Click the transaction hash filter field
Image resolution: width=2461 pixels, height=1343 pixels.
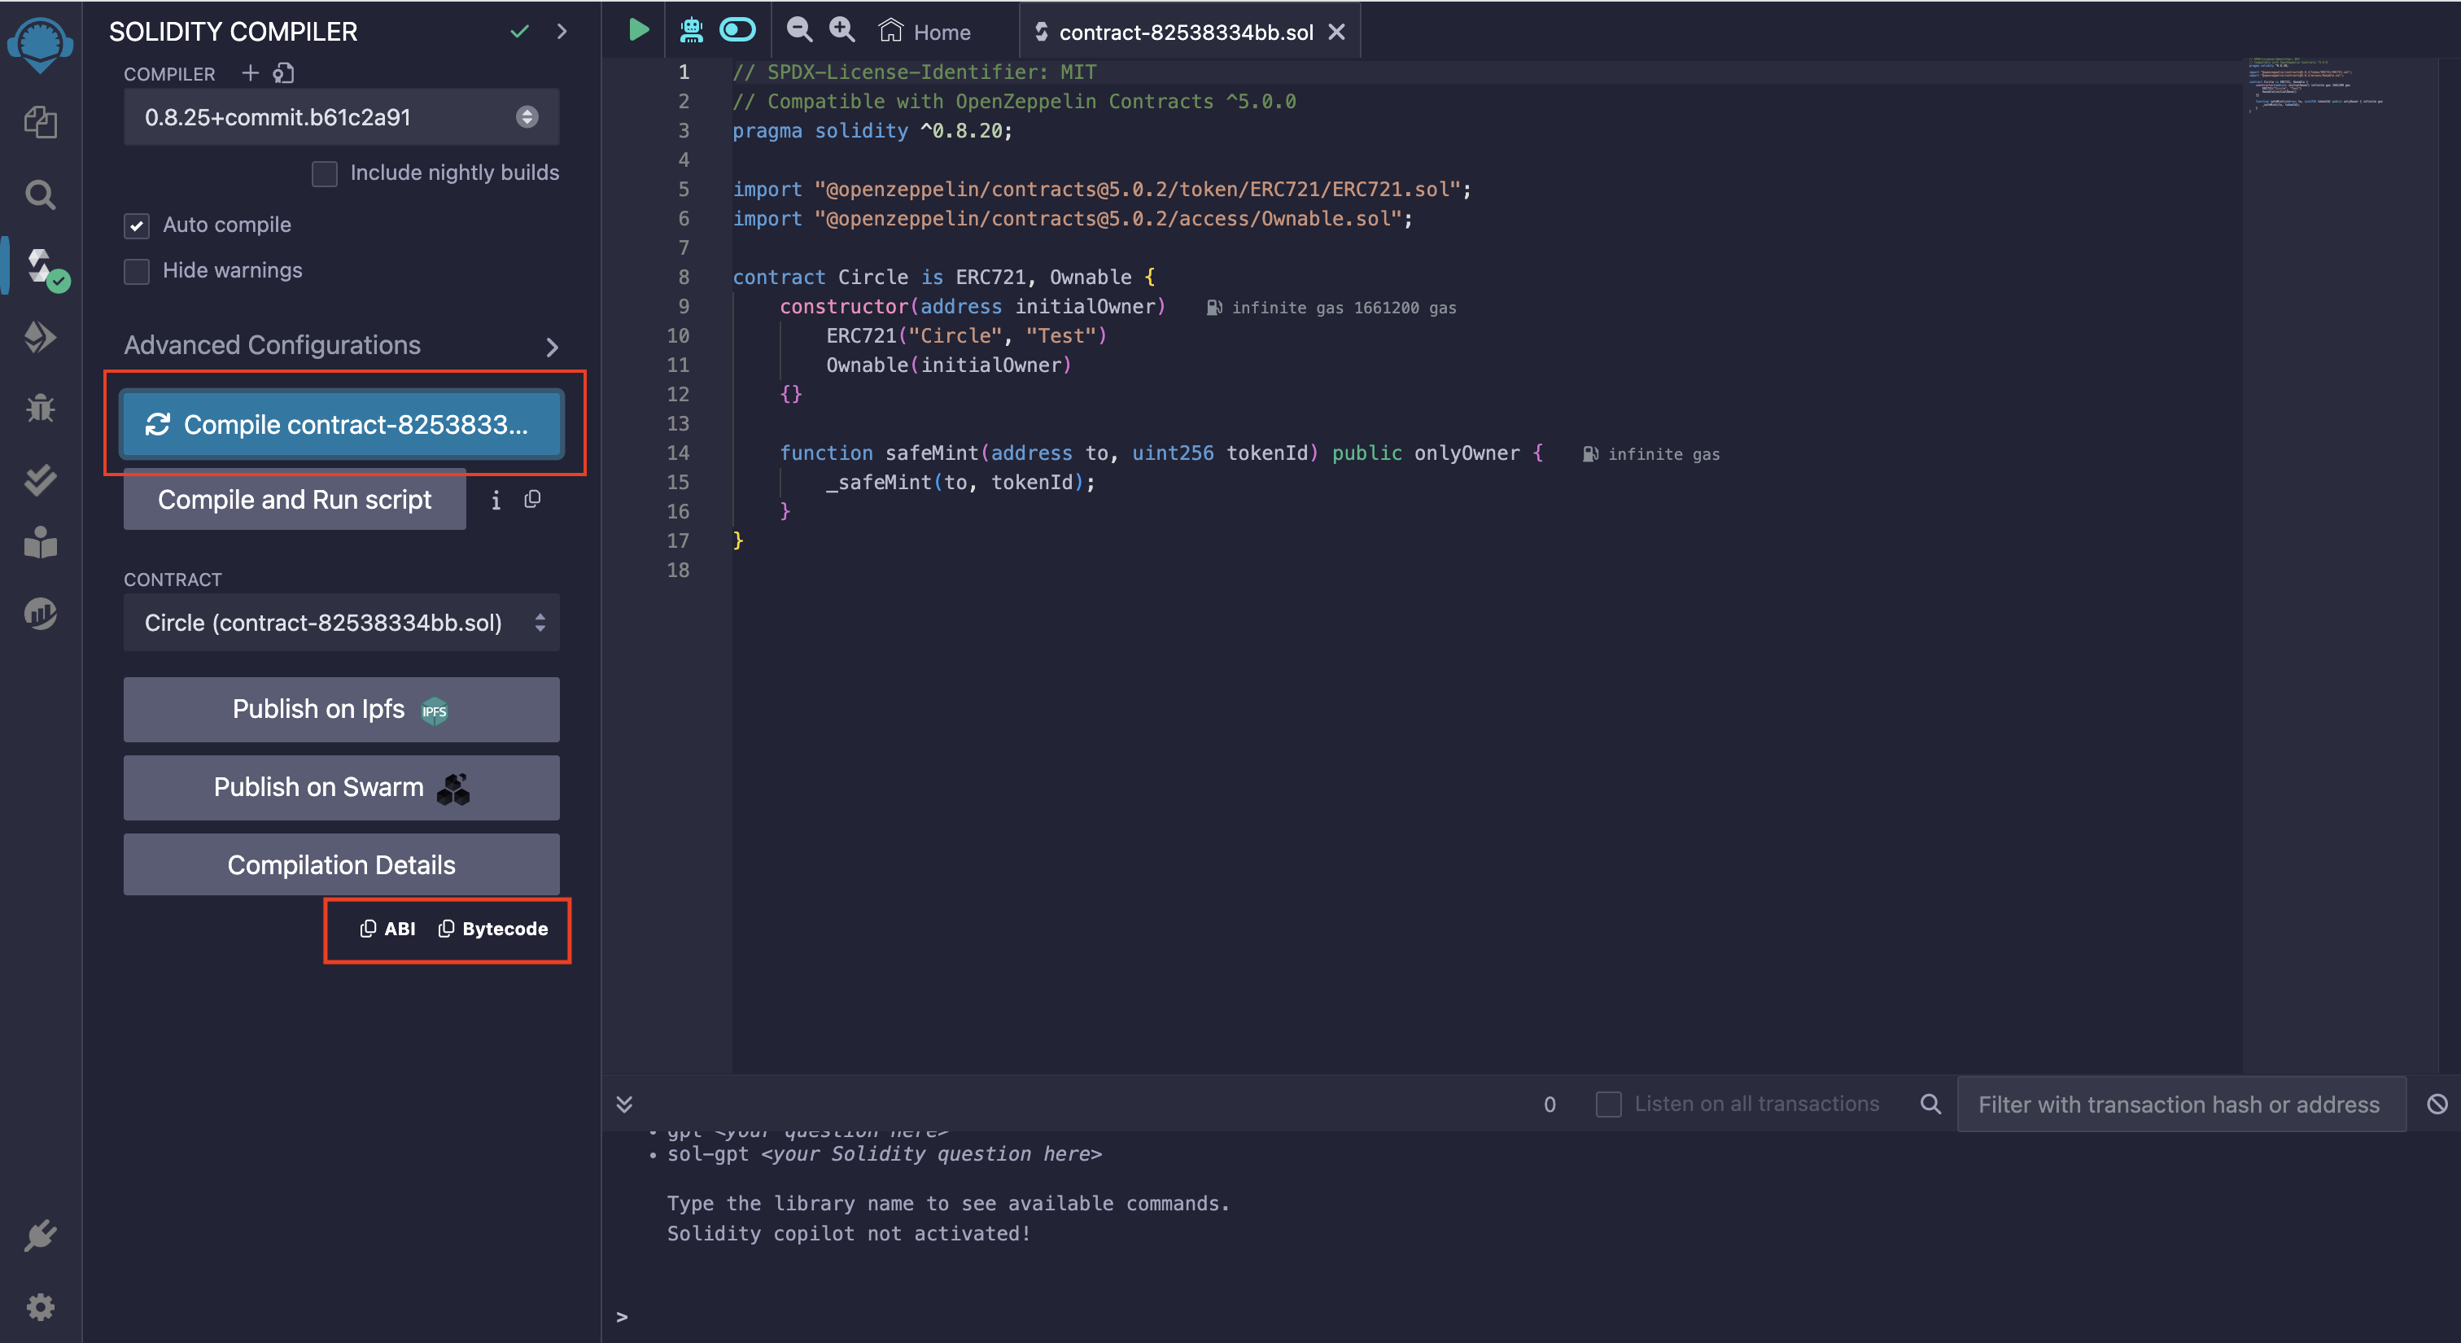(2179, 1105)
